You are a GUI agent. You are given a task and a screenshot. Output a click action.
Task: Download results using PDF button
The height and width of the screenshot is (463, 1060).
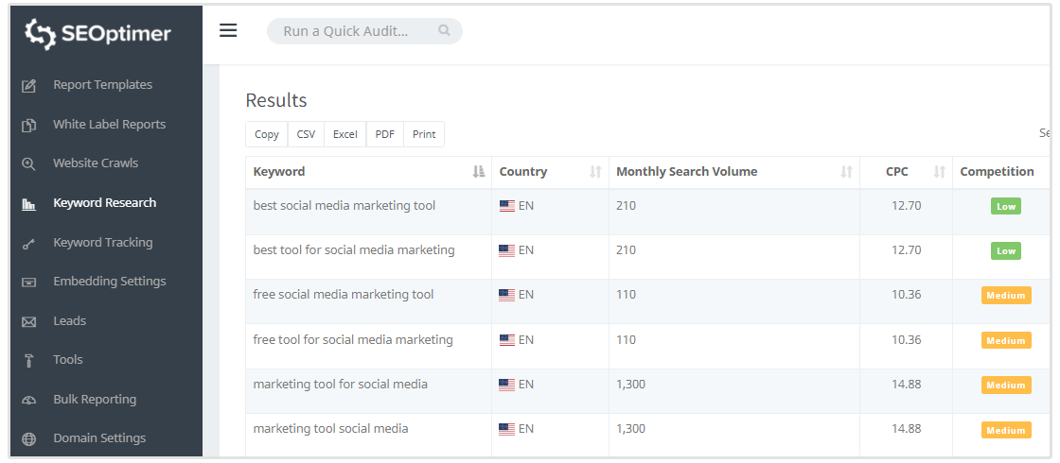point(384,134)
